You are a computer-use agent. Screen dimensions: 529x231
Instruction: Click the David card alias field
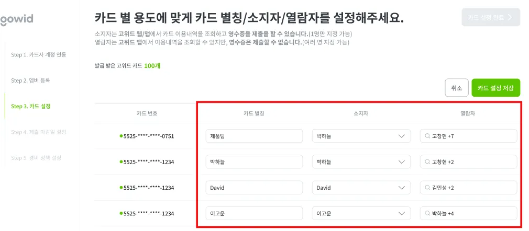[255, 188]
